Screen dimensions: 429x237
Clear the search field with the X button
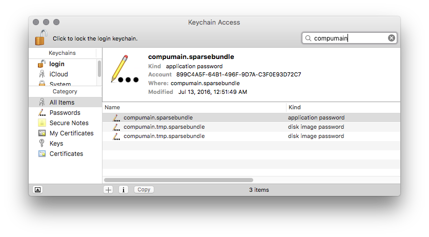coord(391,38)
